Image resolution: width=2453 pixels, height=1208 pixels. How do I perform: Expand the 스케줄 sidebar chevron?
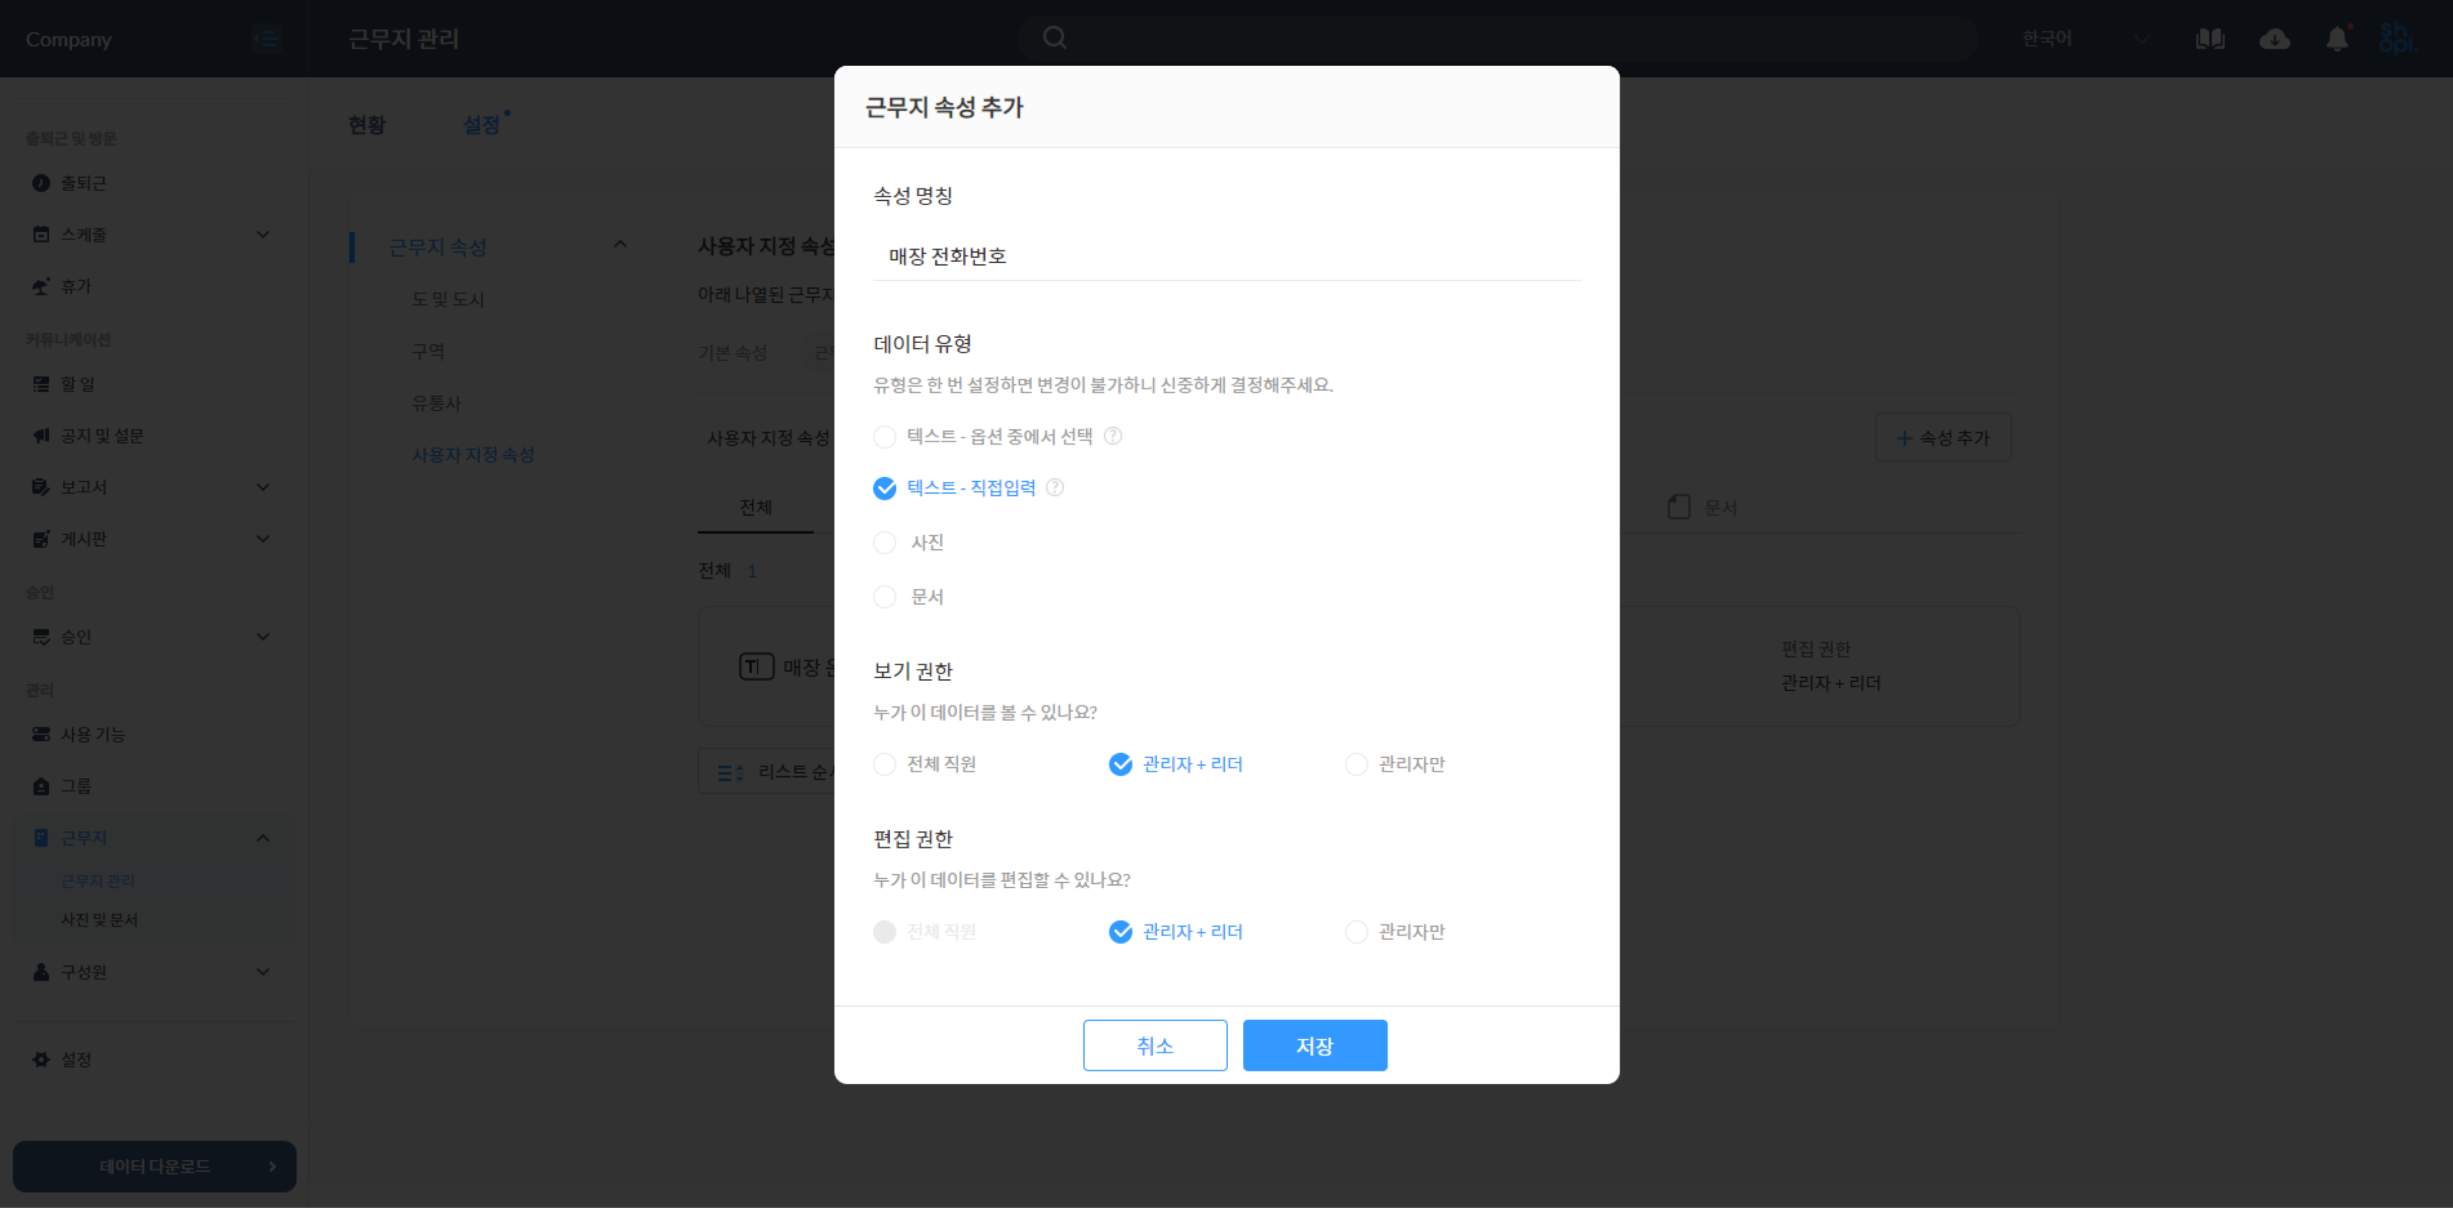[263, 234]
